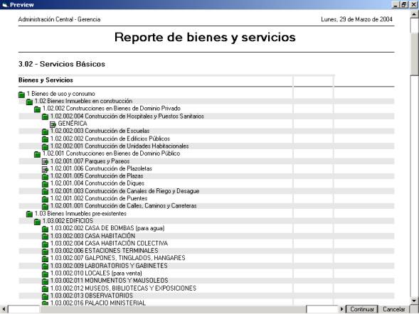Click the vertical scrollbar down arrow

pyautogui.click(x=414, y=301)
